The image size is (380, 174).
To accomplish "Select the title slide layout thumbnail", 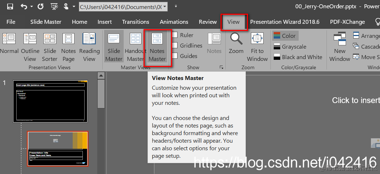I will coord(58,149).
